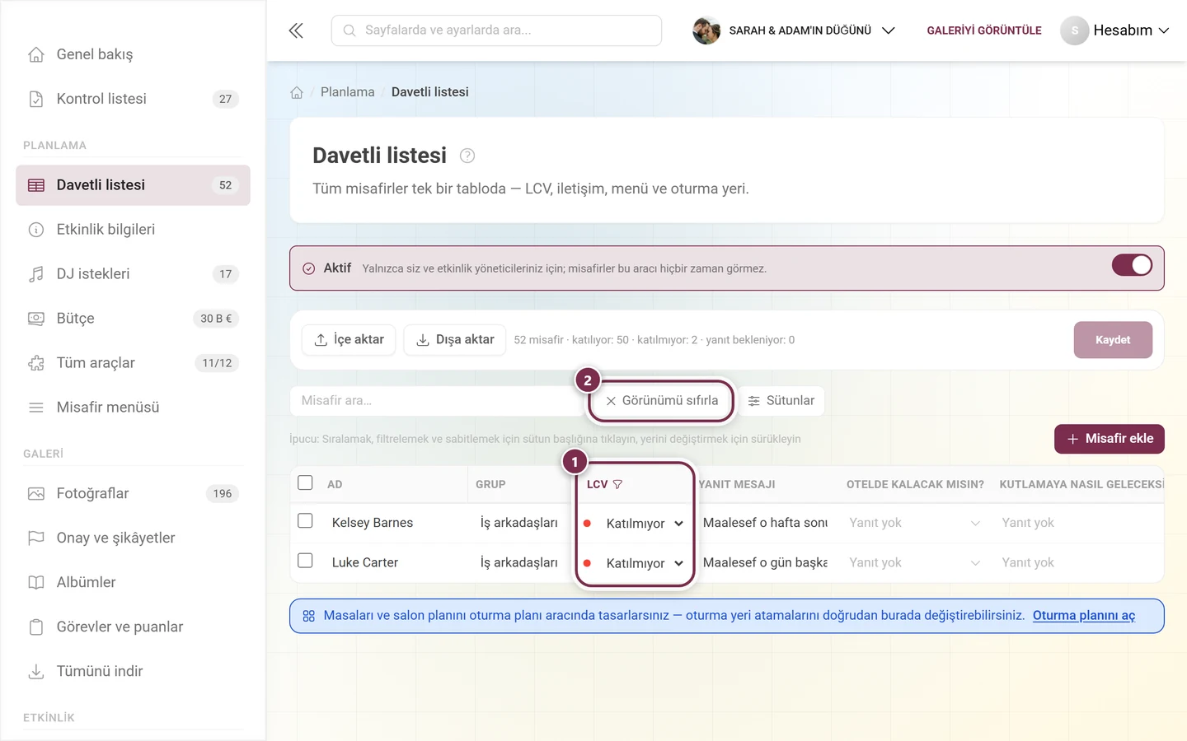Check the box for Kelsey Barnes
The height and width of the screenshot is (741, 1187).
pyautogui.click(x=305, y=521)
